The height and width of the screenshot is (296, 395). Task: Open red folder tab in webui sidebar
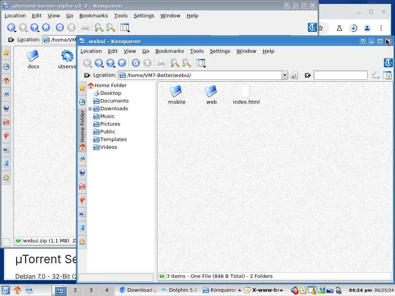click(x=82, y=186)
